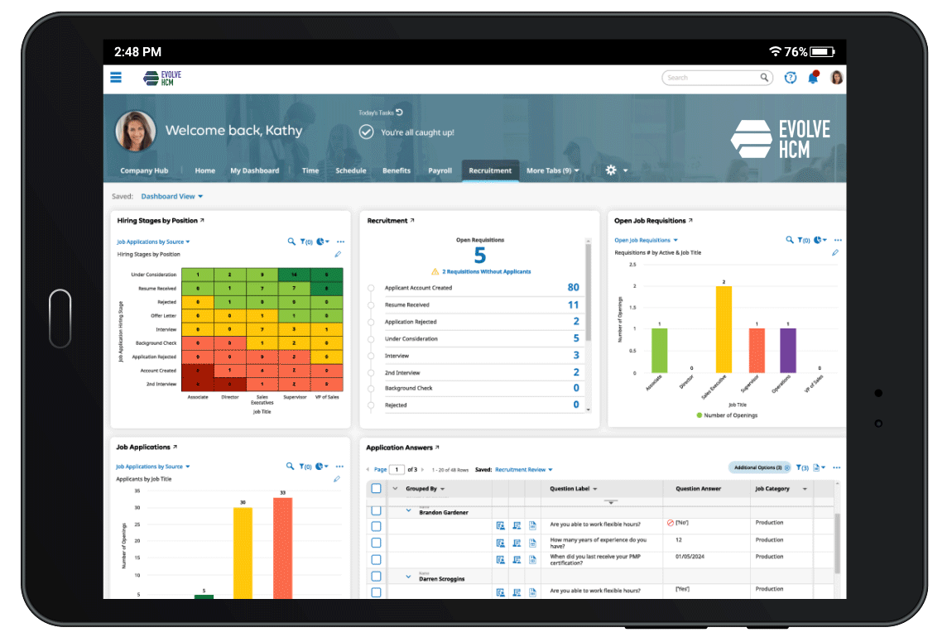Tick the select-all checkbox in Application Answers header
The height and width of the screenshot is (637, 952).
point(376,488)
